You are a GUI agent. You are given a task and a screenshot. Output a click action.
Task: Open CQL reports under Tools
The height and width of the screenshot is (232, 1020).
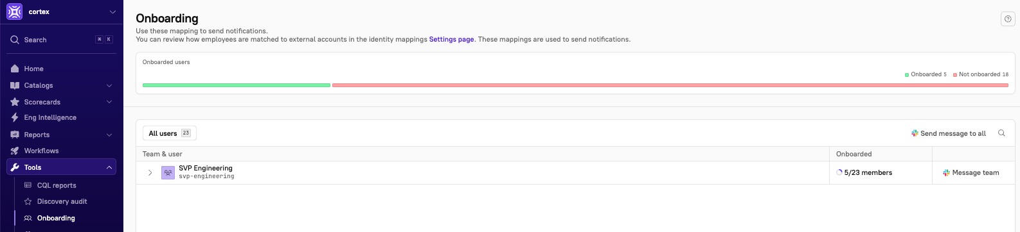tap(57, 185)
